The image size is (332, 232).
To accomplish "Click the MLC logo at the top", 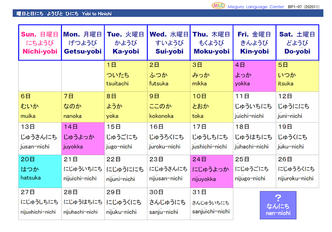I will [x=217, y=6].
